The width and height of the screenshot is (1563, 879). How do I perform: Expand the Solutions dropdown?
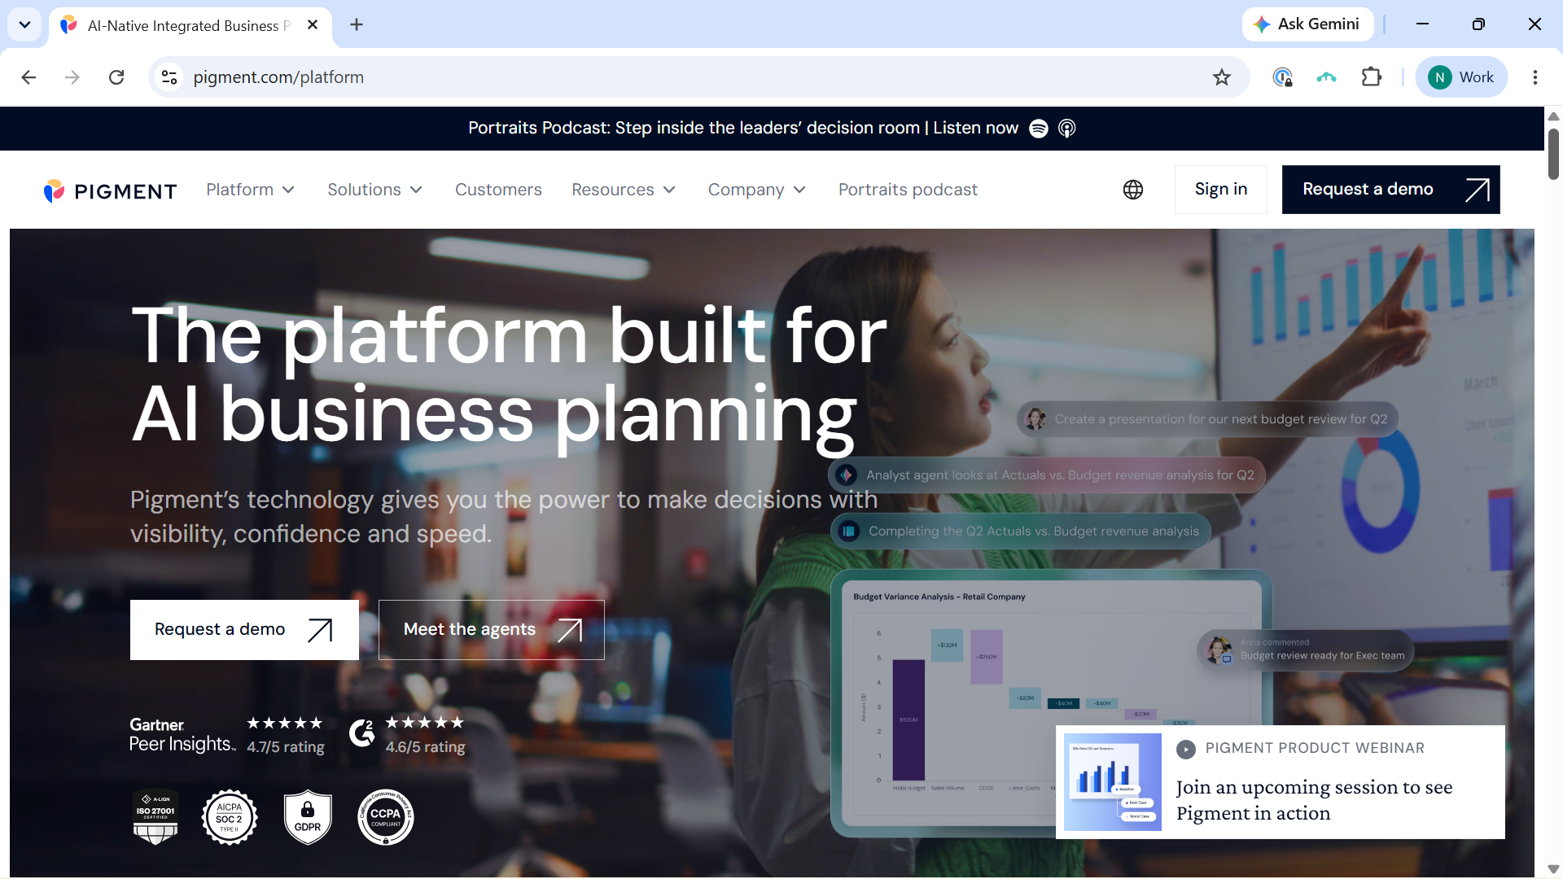click(x=375, y=190)
